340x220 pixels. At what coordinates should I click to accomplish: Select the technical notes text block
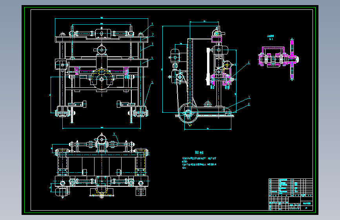click(199, 160)
